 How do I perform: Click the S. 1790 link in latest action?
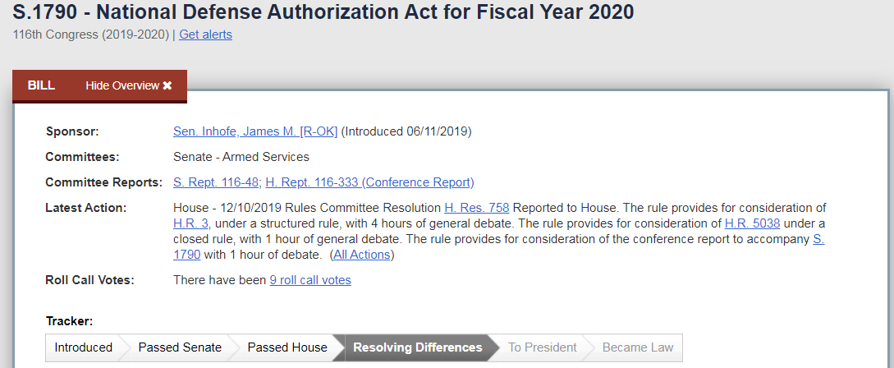pyautogui.click(x=186, y=255)
